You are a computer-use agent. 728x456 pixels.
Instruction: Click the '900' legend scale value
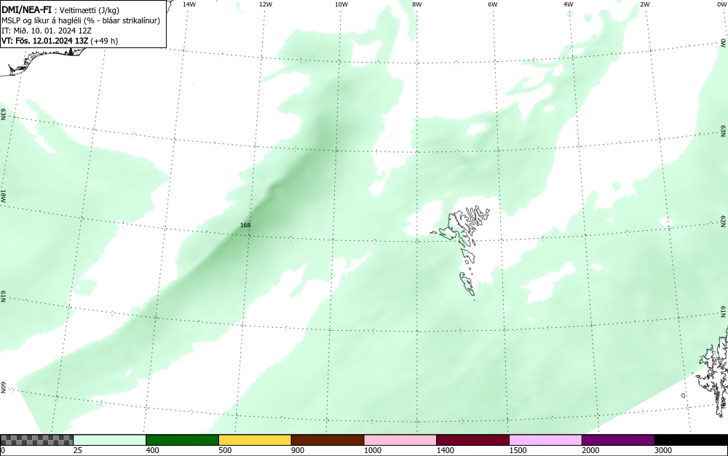(298, 450)
